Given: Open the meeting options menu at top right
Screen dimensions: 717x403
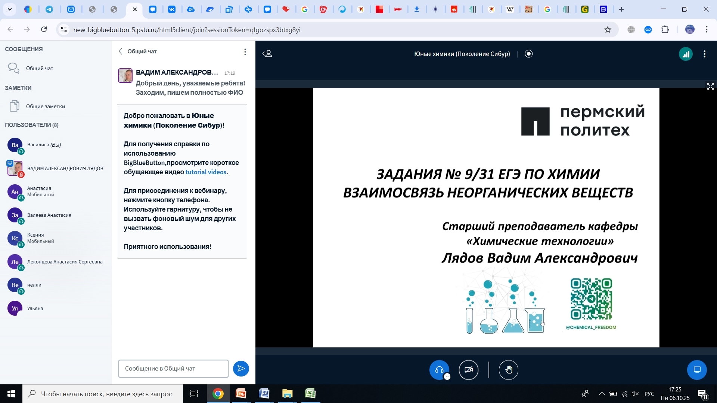Looking at the screenshot, I should [705, 54].
